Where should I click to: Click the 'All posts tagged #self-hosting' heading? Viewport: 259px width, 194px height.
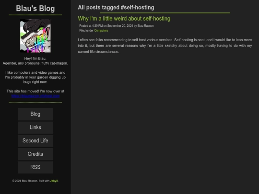[116, 7]
